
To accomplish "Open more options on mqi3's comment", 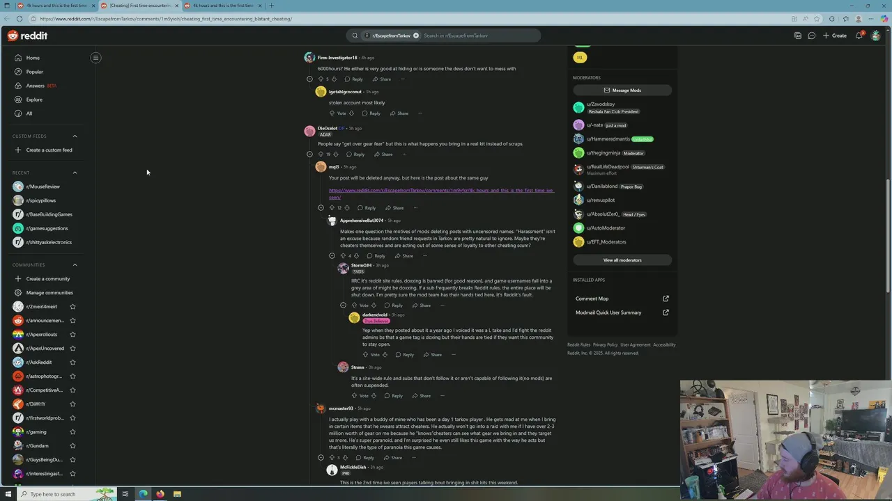I will (x=415, y=208).
